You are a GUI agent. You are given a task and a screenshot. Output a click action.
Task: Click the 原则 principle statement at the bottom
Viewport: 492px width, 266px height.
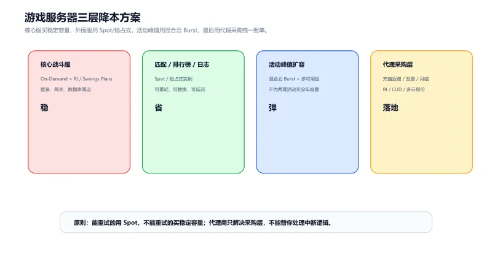tap(203, 222)
